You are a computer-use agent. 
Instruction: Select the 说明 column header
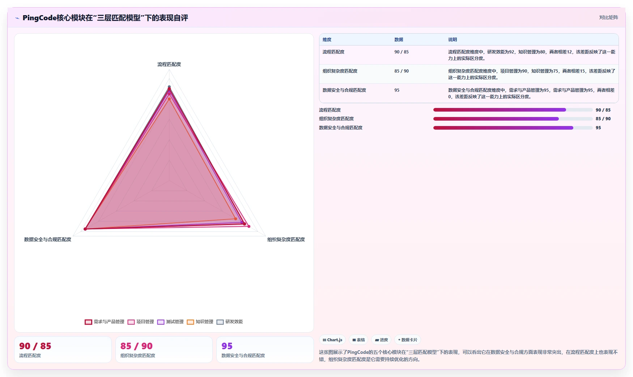(x=453, y=40)
